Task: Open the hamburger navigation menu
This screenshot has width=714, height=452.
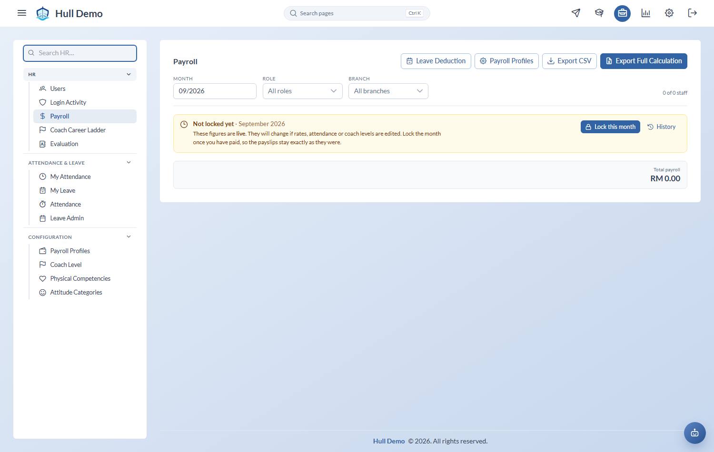Action: click(22, 13)
